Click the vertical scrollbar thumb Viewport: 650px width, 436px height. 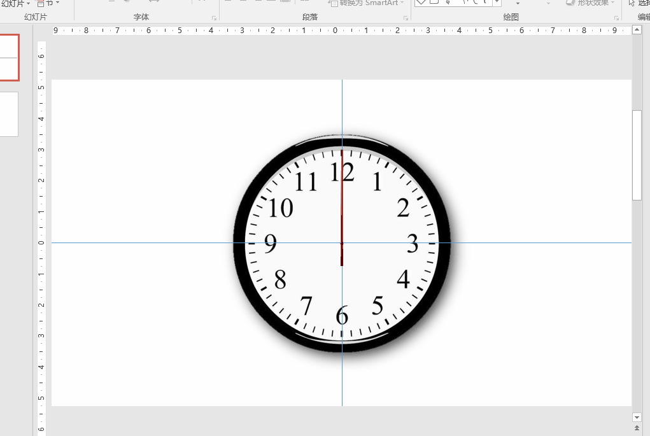[637, 155]
